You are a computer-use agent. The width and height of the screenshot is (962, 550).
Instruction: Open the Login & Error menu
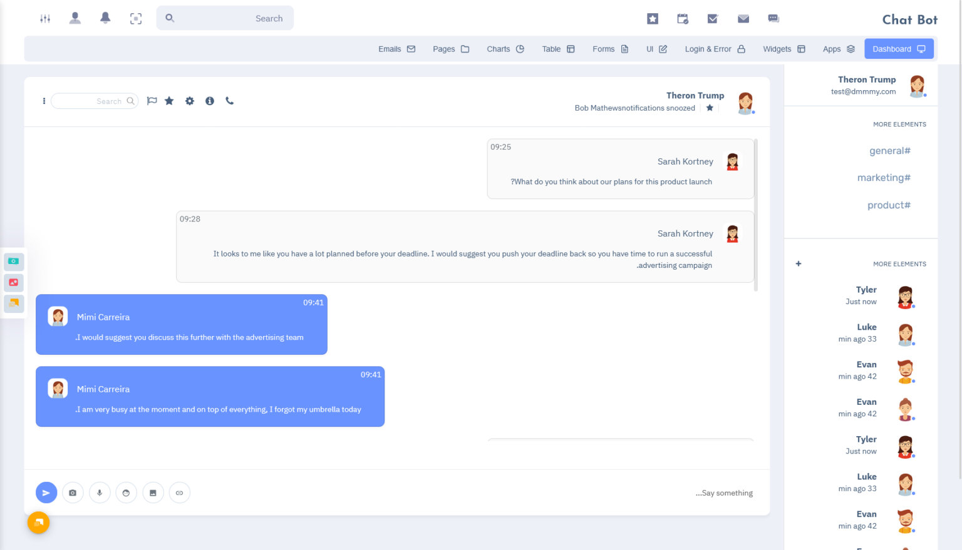715,49
